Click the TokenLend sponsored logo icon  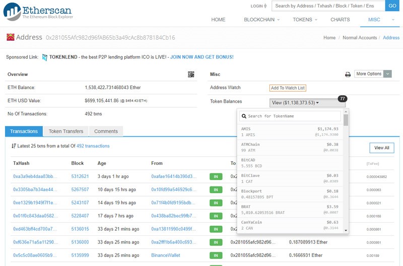pos(45,57)
